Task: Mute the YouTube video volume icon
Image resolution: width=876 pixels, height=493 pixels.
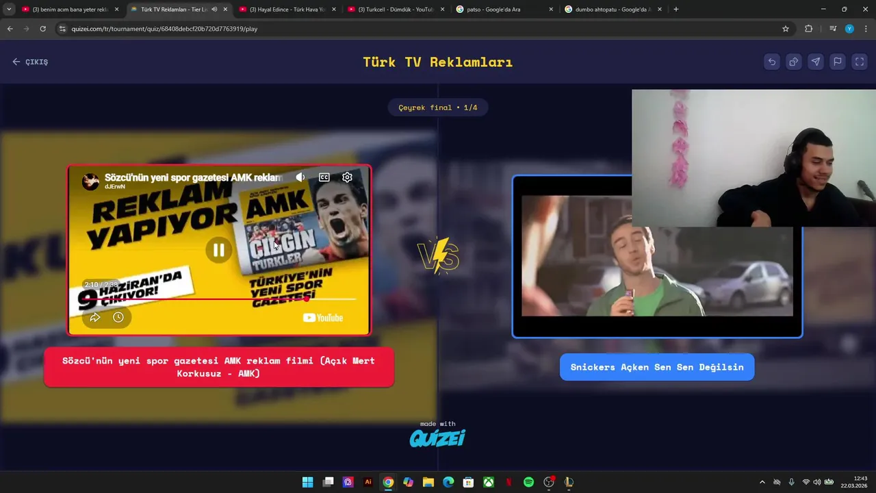Action: pos(300,177)
